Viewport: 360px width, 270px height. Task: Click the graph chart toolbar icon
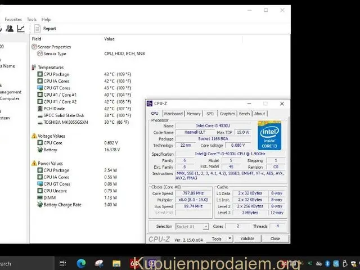[21, 28]
